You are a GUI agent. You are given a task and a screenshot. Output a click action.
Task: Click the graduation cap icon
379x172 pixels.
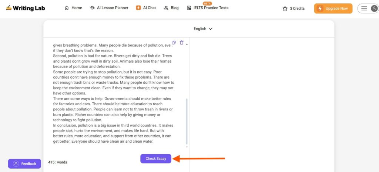92,8
